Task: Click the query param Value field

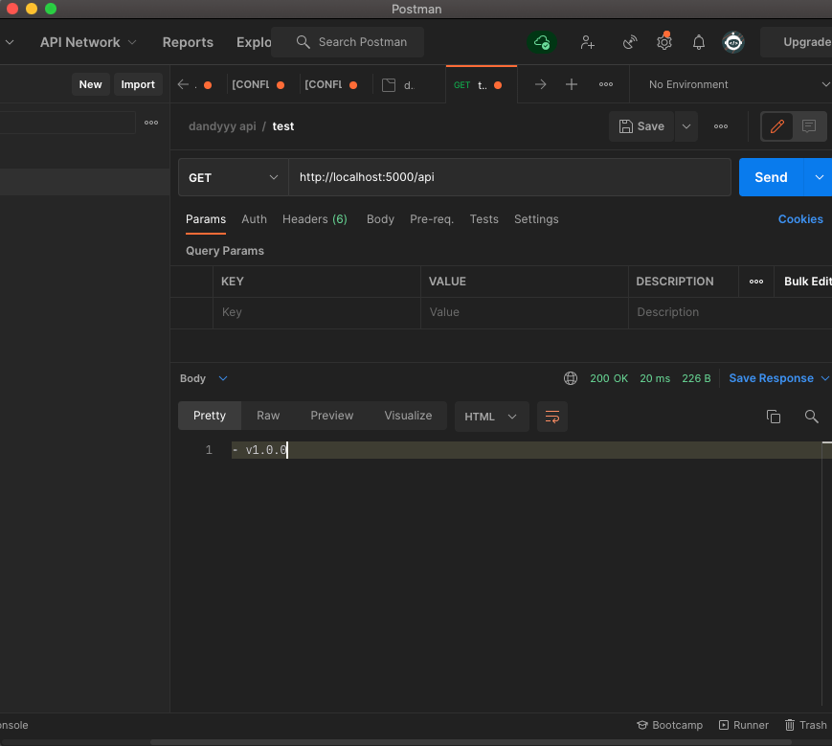Action: tap(525, 312)
